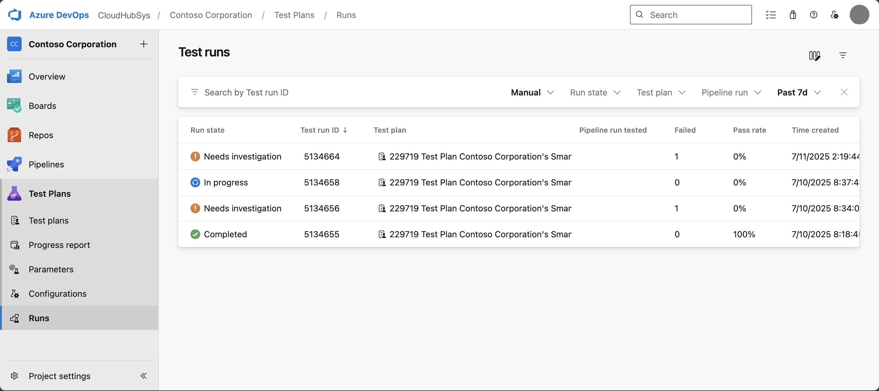The height and width of the screenshot is (391, 879).
Task: Open the column options edit icon
Action: point(815,55)
